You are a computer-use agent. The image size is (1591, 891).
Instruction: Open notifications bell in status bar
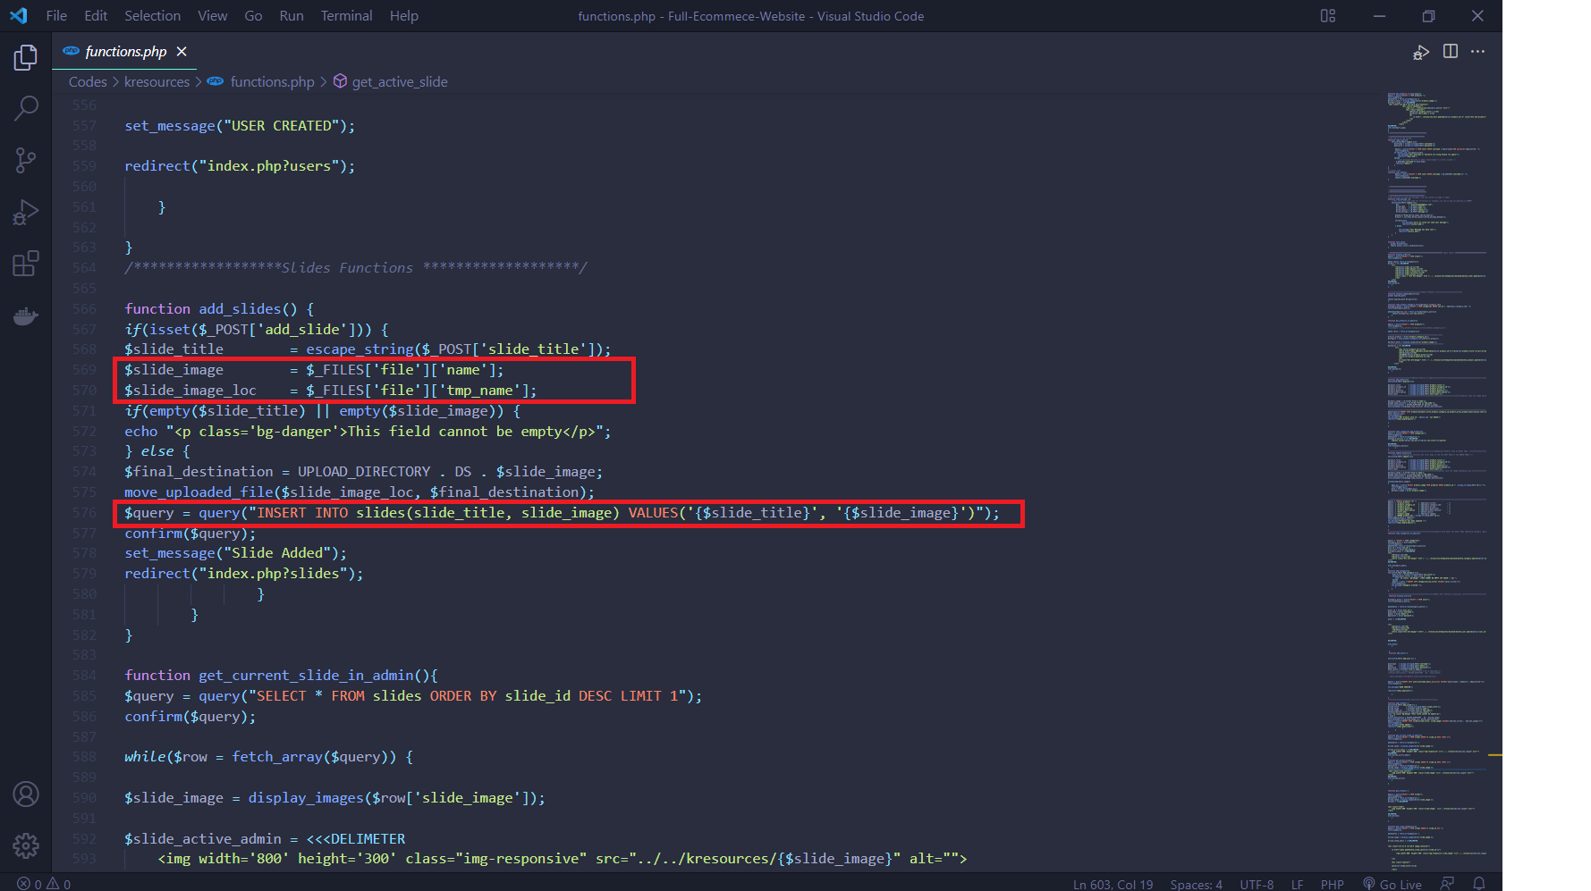(1479, 884)
